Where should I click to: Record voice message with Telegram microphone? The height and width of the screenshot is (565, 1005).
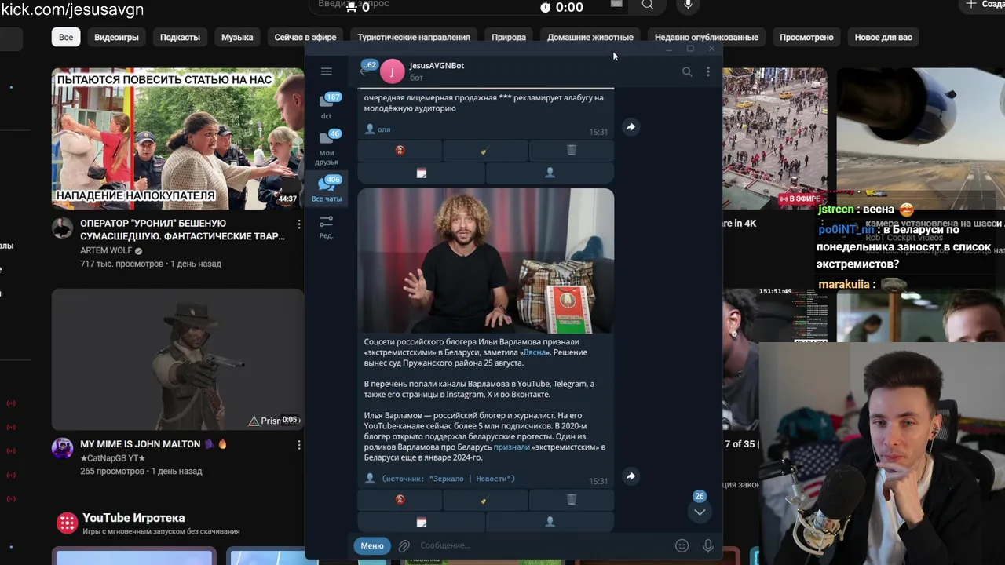tap(707, 545)
